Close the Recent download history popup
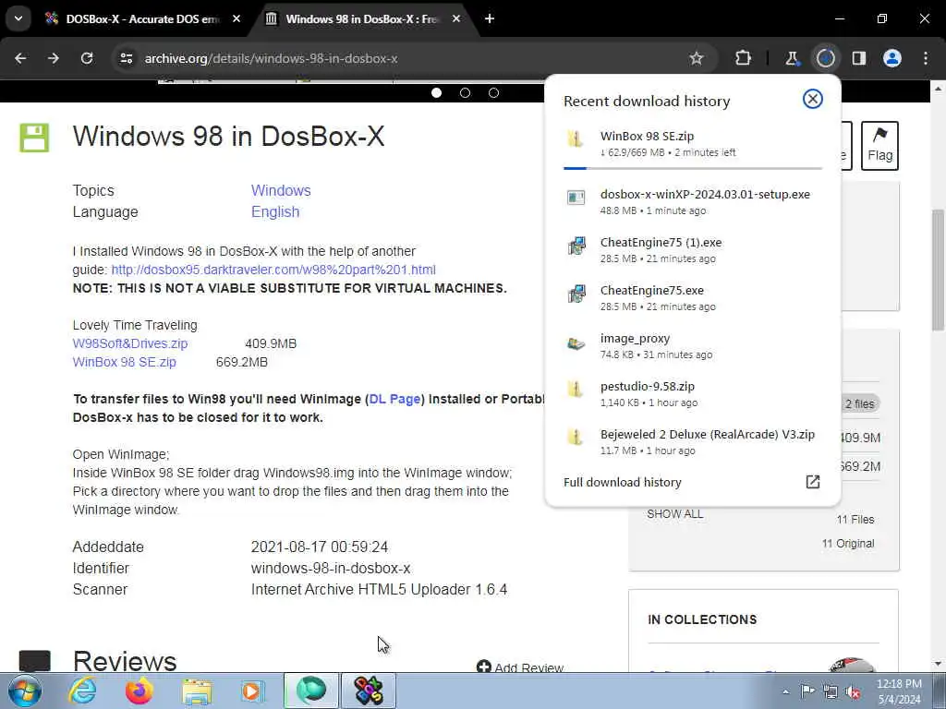Image resolution: width=946 pixels, height=709 pixels. (x=813, y=99)
